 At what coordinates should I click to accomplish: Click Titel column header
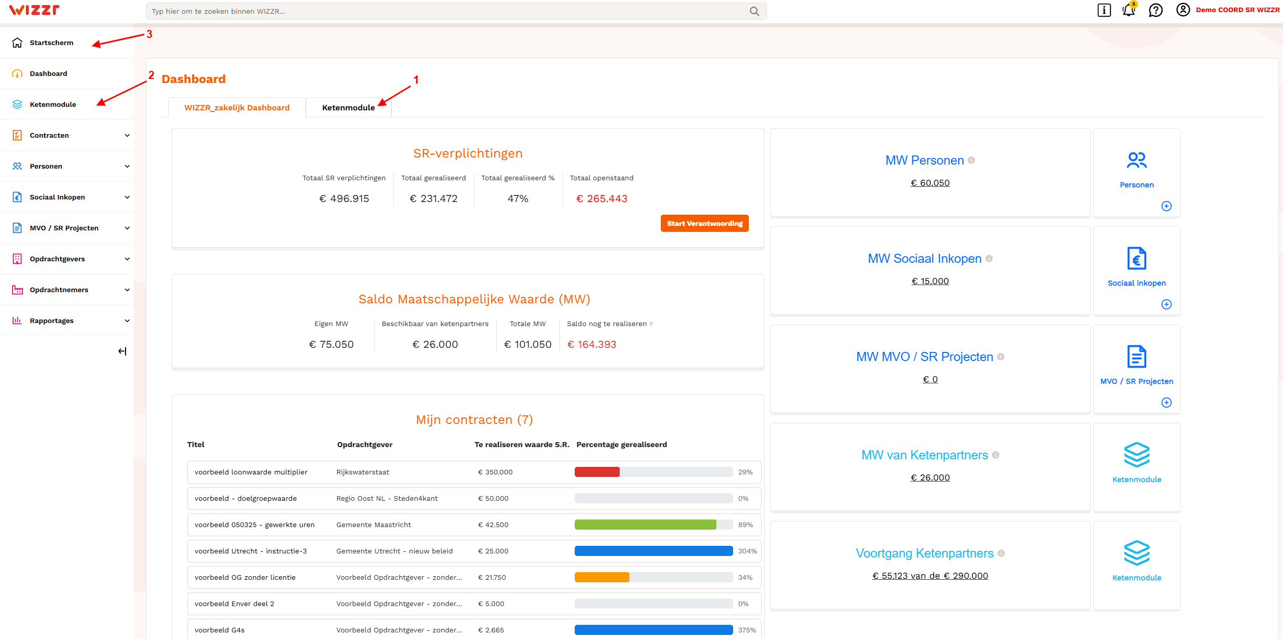tap(196, 445)
